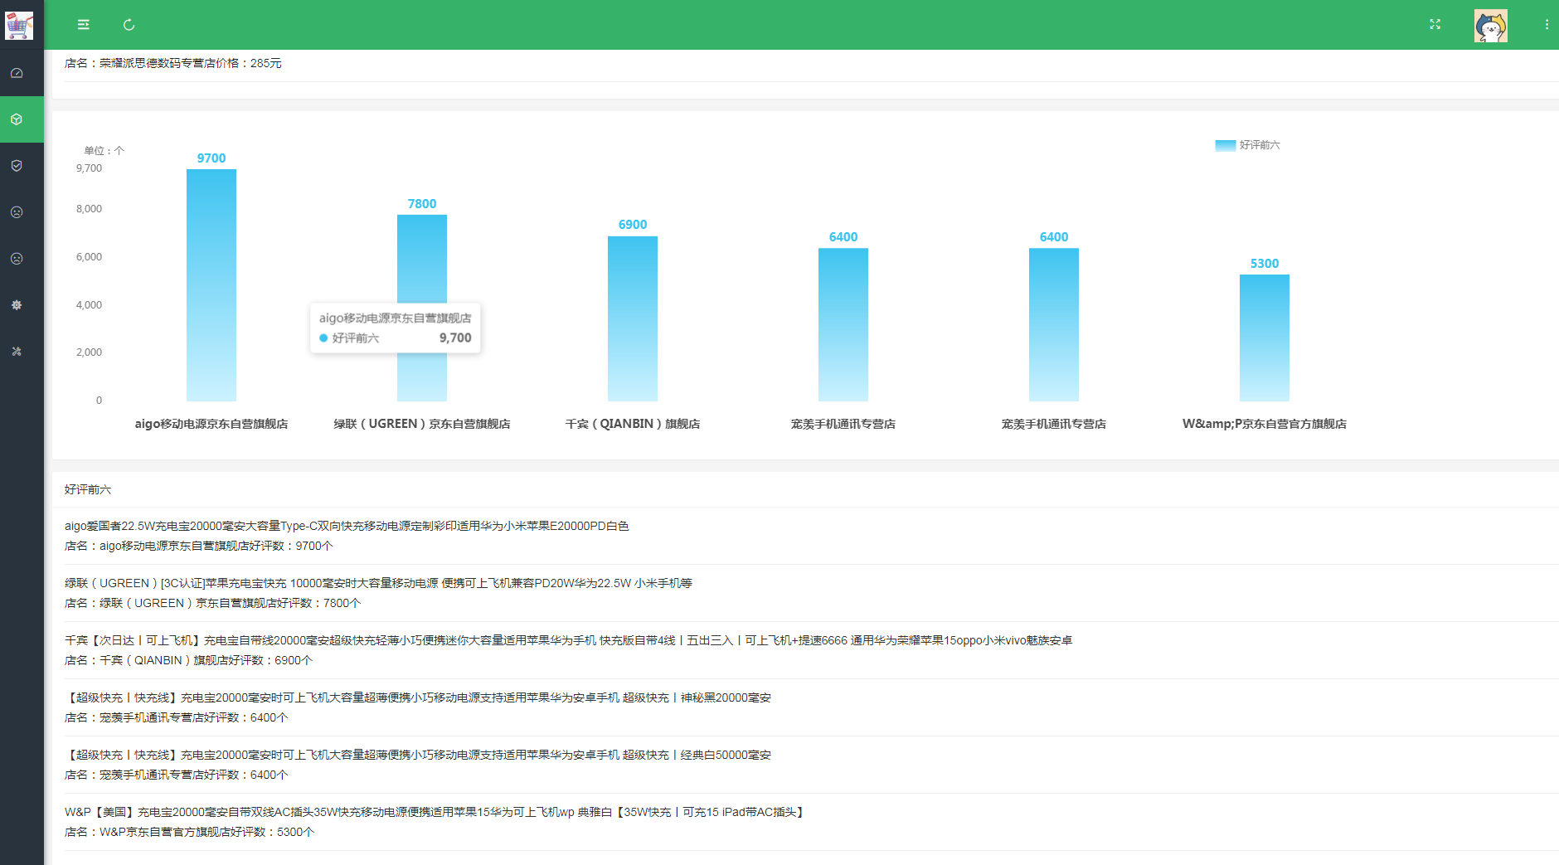Click the 经典白 product's 6400个 store line
This screenshot has height=865, width=1559.
[x=177, y=775]
